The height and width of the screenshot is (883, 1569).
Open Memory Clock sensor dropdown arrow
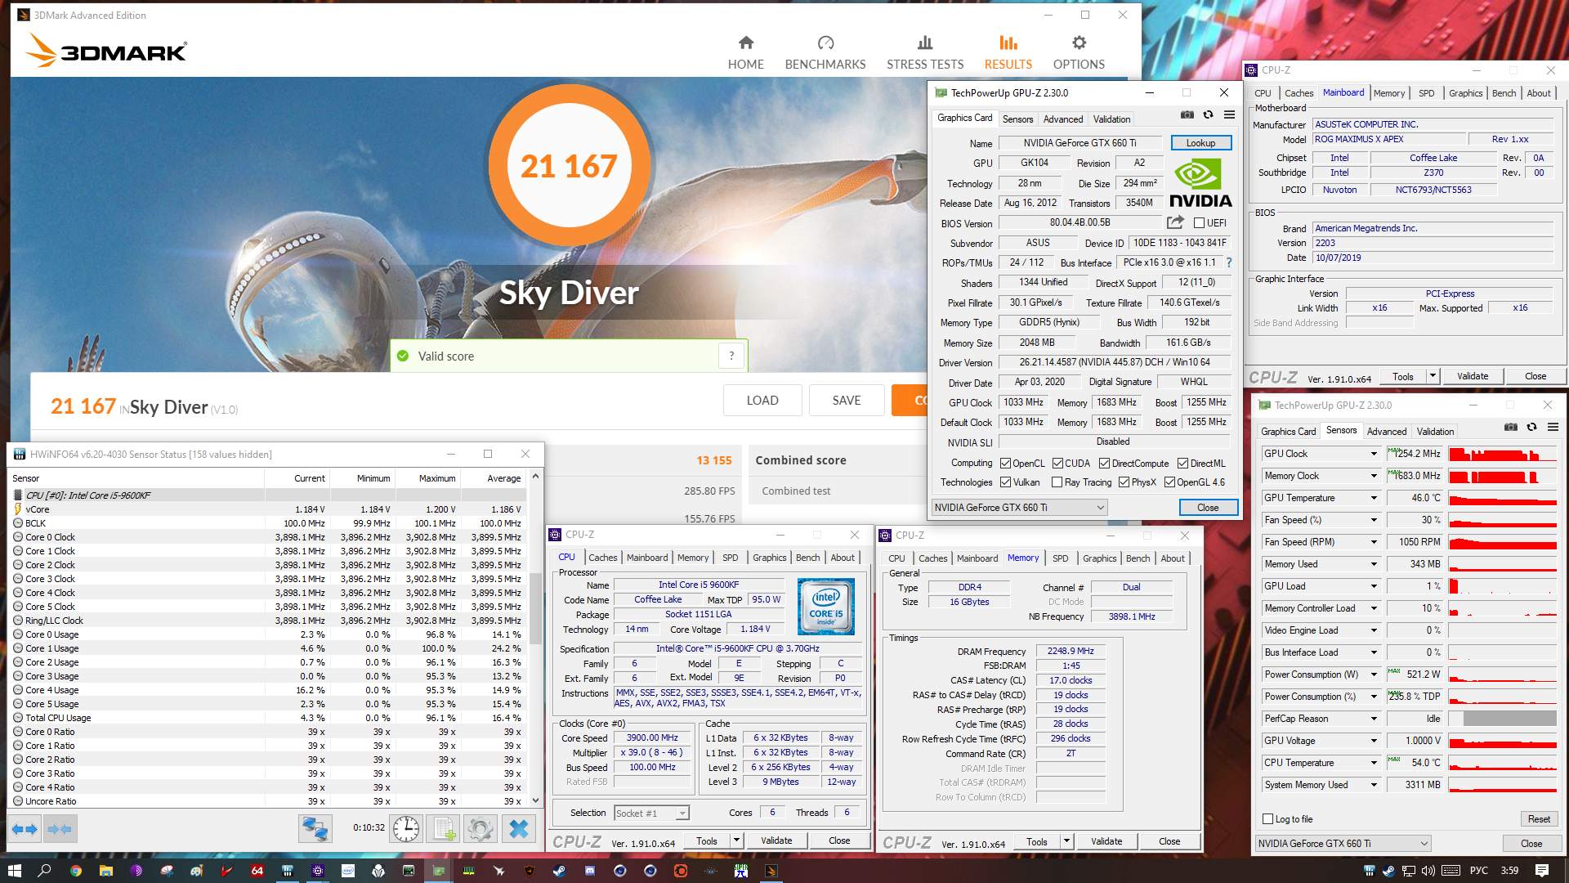[x=1374, y=476]
